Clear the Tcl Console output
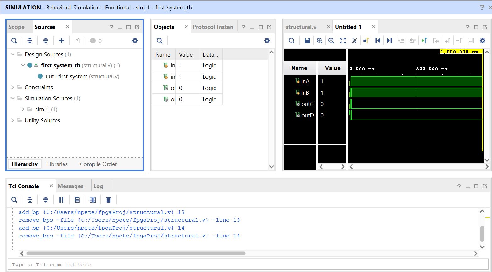The height and width of the screenshot is (272, 492). [109, 200]
